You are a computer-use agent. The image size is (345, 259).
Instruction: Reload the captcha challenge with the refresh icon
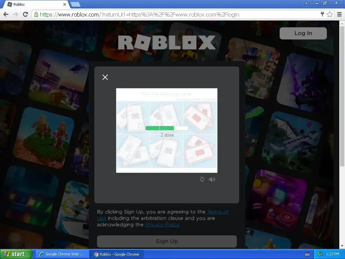pos(202,179)
